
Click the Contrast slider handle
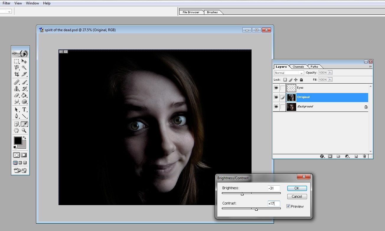tap(256, 209)
